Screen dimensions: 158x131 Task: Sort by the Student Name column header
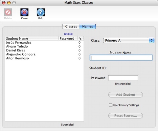pos(32,38)
